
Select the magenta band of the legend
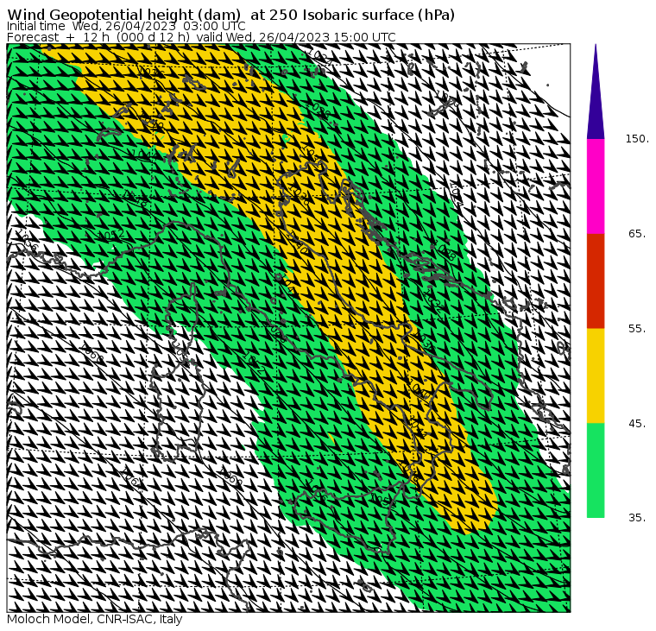596,186
